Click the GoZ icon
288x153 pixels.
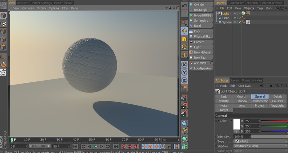click(3, 72)
